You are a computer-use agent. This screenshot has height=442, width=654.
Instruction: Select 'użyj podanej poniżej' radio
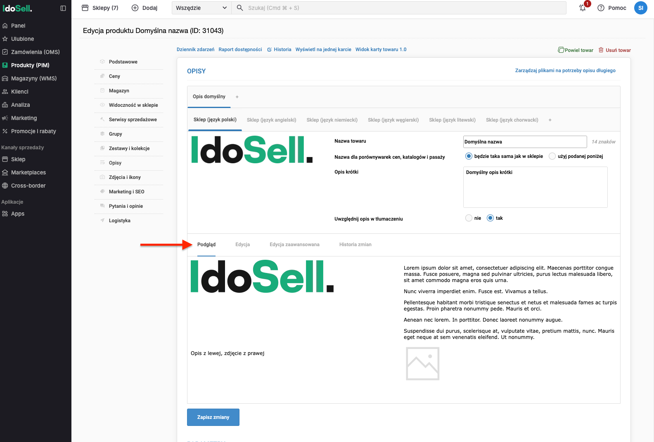552,156
